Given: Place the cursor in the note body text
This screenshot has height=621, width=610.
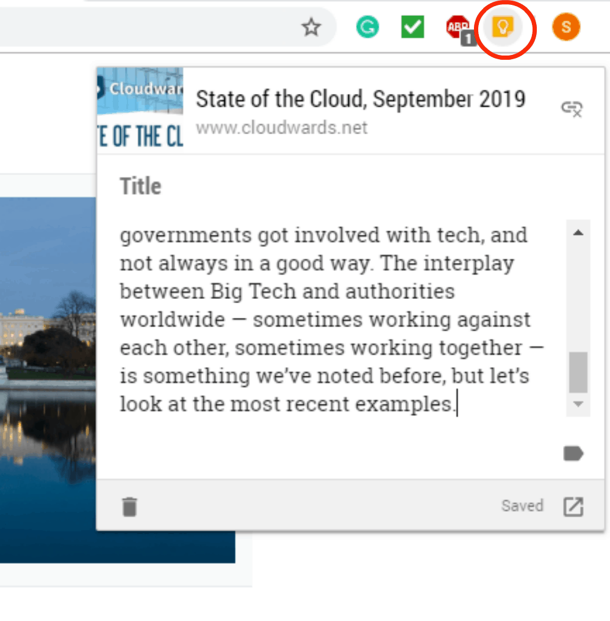Looking at the screenshot, I should [x=332, y=319].
